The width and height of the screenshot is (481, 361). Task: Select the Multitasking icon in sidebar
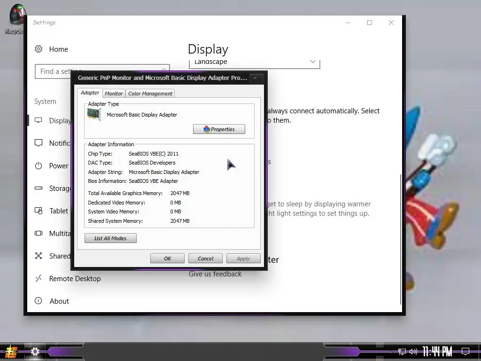[x=39, y=233]
